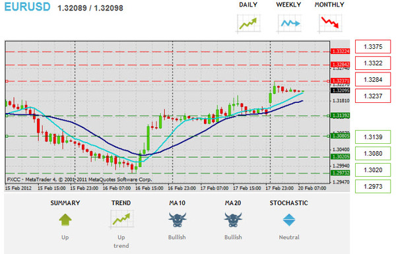The image size is (396, 254).
Task: Click the SUMMARY heading
Action: [x=65, y=203]
